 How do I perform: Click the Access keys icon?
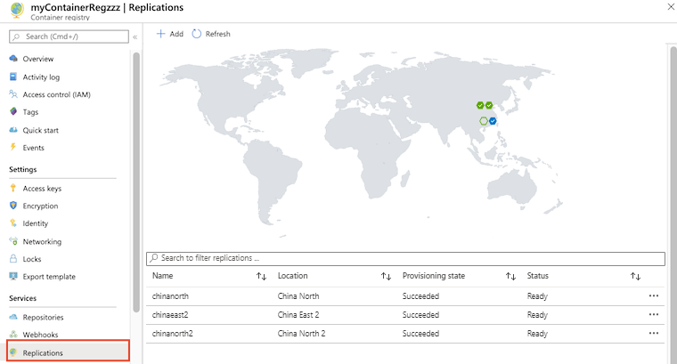tap(13, 189)
